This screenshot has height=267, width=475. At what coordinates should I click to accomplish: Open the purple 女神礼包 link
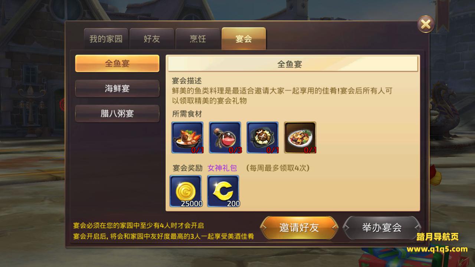pyautogui.click(x=222, y=168)
